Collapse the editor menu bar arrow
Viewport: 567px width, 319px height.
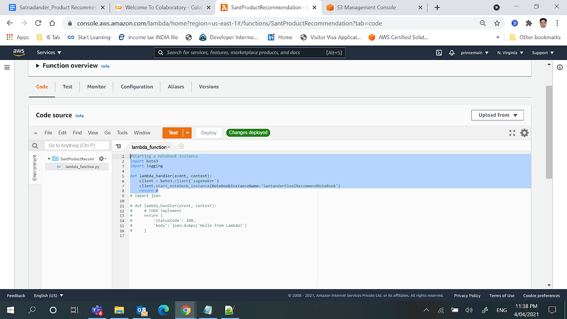click(36, 133)
